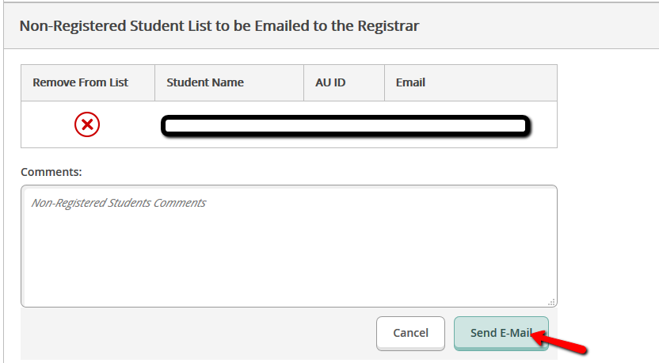The height and width of the screenshot is (363, 659).
Task: Grab the comments box resize grip
Action: point(551,301)
